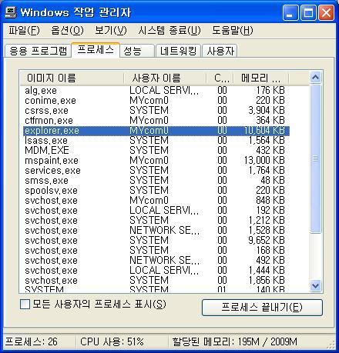The image size is (339, 353).
Task: Click the 10,604 KB memory value
Action: click(x=264, y=131)
